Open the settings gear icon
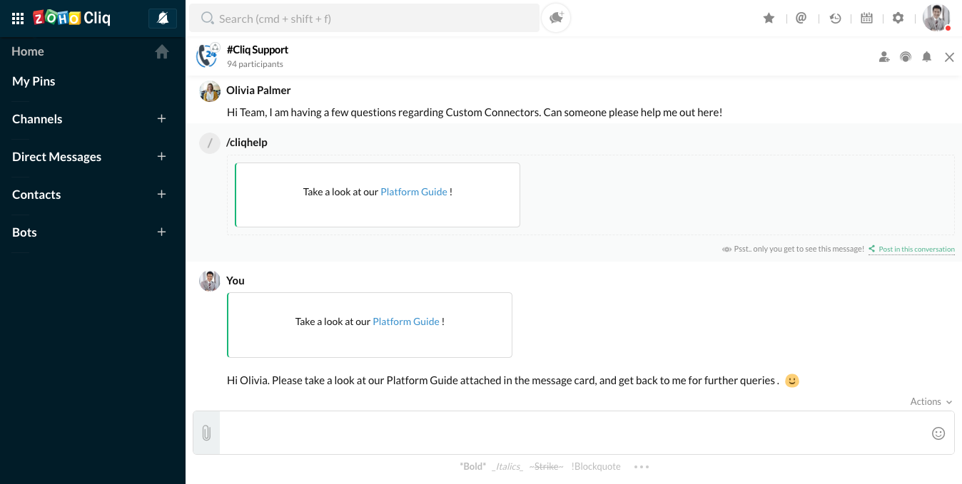The width and height of the screenshot is (962, 484). 898,19
